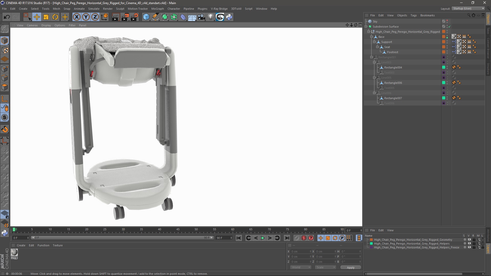Image resolution: width=491 pixels, height=276 pixels.
Task: Toggle Y axis lock
Action: click(x=86, y=17)
